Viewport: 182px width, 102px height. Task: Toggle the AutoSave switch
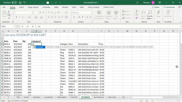click(x=14, y=3)
